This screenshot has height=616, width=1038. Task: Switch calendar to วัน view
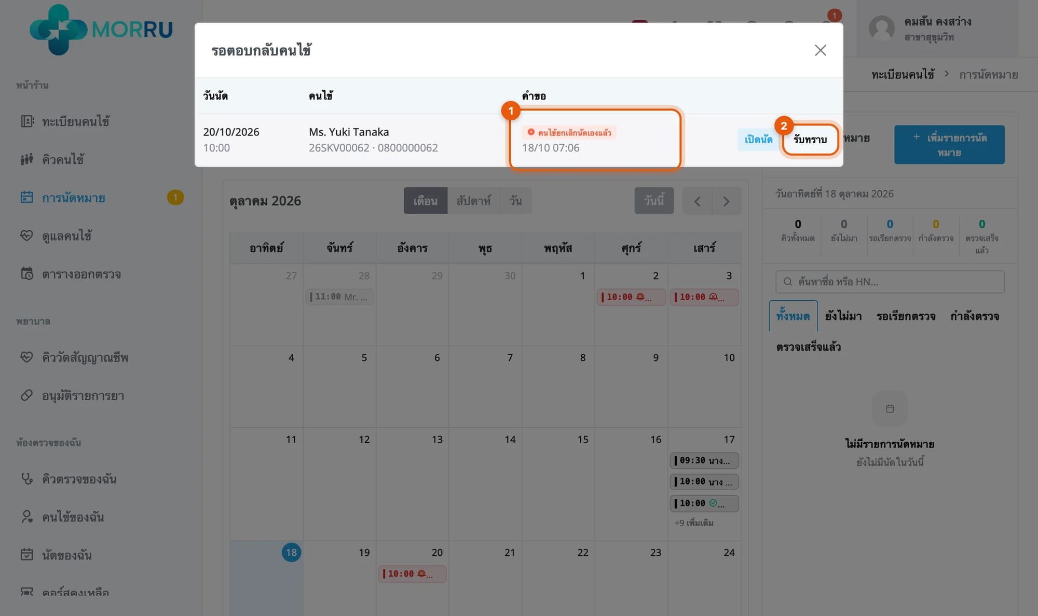pyautogui.click(x=515, y=201)
